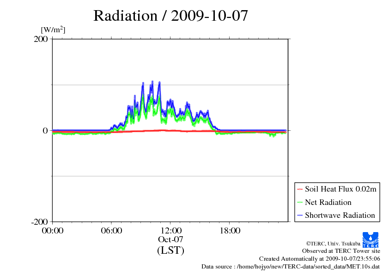Select the 'Soil Heat Flux 0.02m' legend label

click(340, 189)
